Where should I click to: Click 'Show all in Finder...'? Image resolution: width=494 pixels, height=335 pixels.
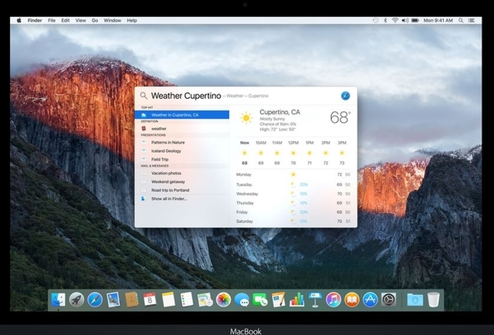point(182,199)
